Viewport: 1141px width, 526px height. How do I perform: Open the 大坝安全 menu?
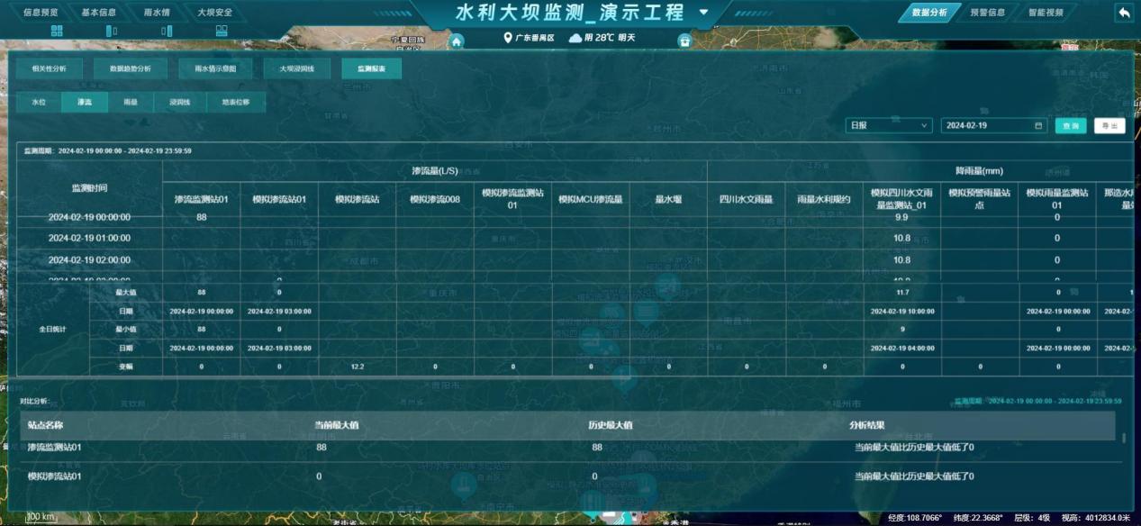point(213,13)
